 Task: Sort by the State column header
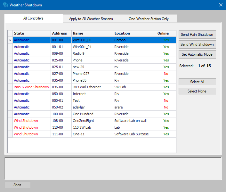point(32,33)
